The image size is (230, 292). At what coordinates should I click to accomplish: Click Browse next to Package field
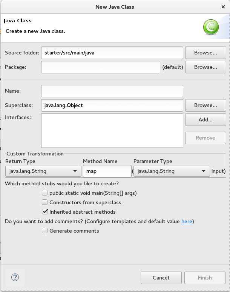tap(205, 67)
